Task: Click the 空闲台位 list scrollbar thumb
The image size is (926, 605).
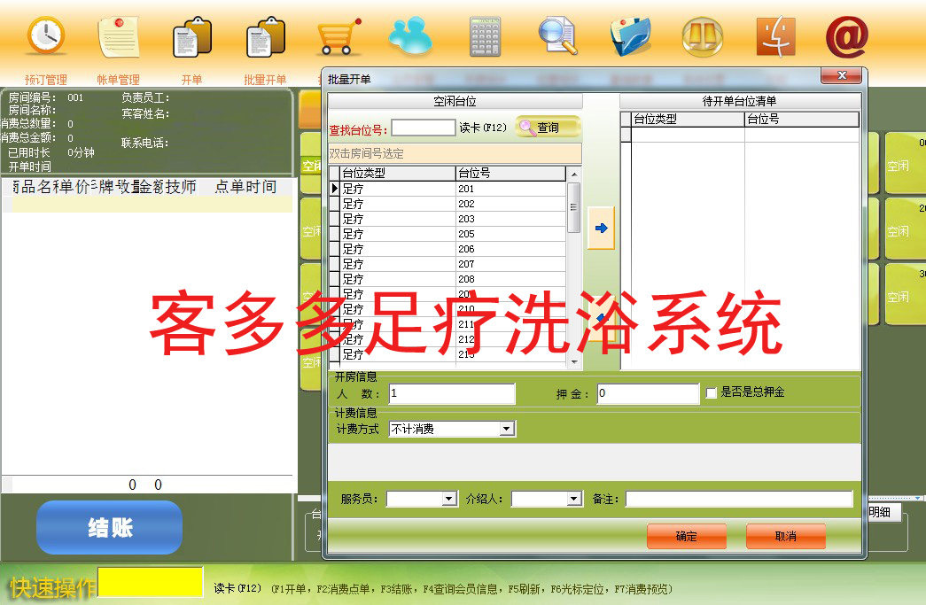Action: tap(573, 208)
